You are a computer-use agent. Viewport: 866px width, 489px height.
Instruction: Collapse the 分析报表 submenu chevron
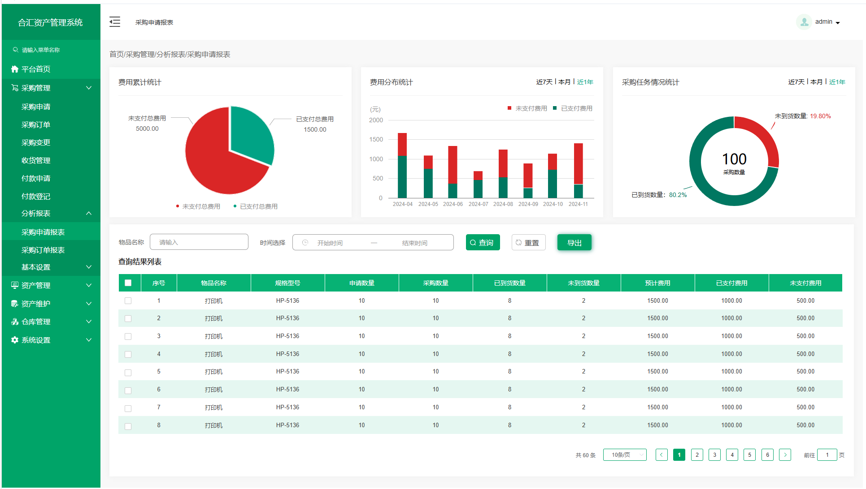click(89, 214)
